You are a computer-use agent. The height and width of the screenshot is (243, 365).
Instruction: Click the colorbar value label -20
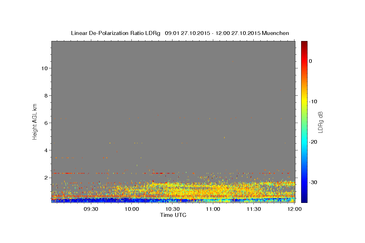313,142
